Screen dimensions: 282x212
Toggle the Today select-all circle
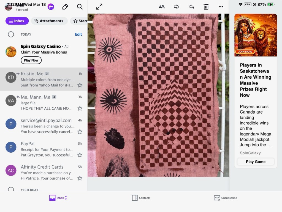11,35
